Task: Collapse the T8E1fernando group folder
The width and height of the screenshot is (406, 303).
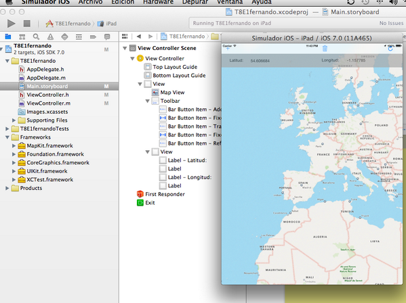Action: click(x=7, y=61)
